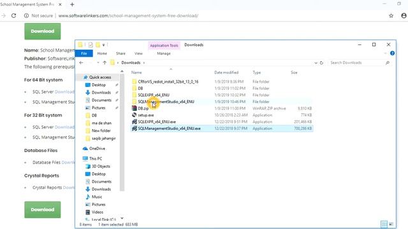Open Downloads under This PC
This screenshot has height=229, width=408.
(x=101, y=190)
